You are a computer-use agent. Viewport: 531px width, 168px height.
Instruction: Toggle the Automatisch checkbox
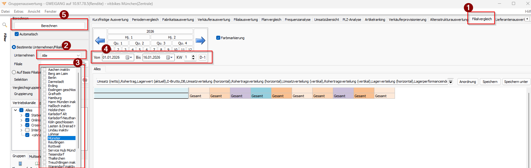(x=17, y=34)
